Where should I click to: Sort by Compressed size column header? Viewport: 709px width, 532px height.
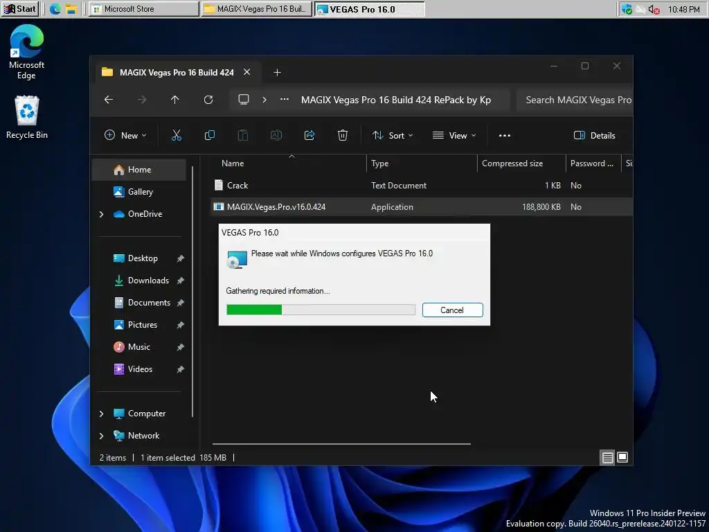coord(521,163)
